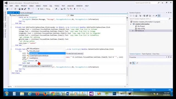
Task: Click the Solution Explorer Refresh icon
Action: 144,16
